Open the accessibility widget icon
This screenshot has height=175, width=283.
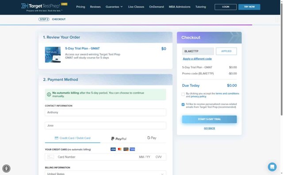(6, 168)
